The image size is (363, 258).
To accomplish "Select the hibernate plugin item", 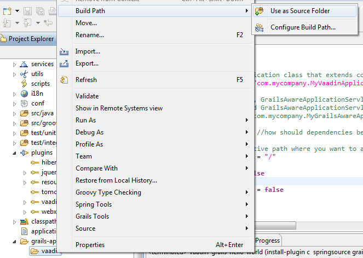I will (x=43, y=162).
